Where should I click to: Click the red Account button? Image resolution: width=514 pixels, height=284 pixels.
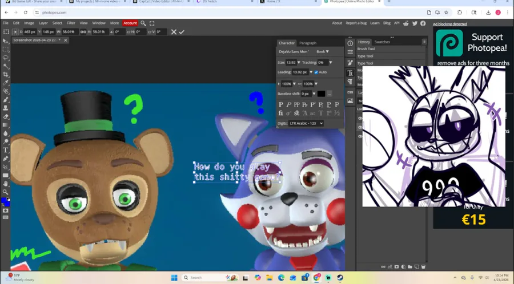click(130, 23)
